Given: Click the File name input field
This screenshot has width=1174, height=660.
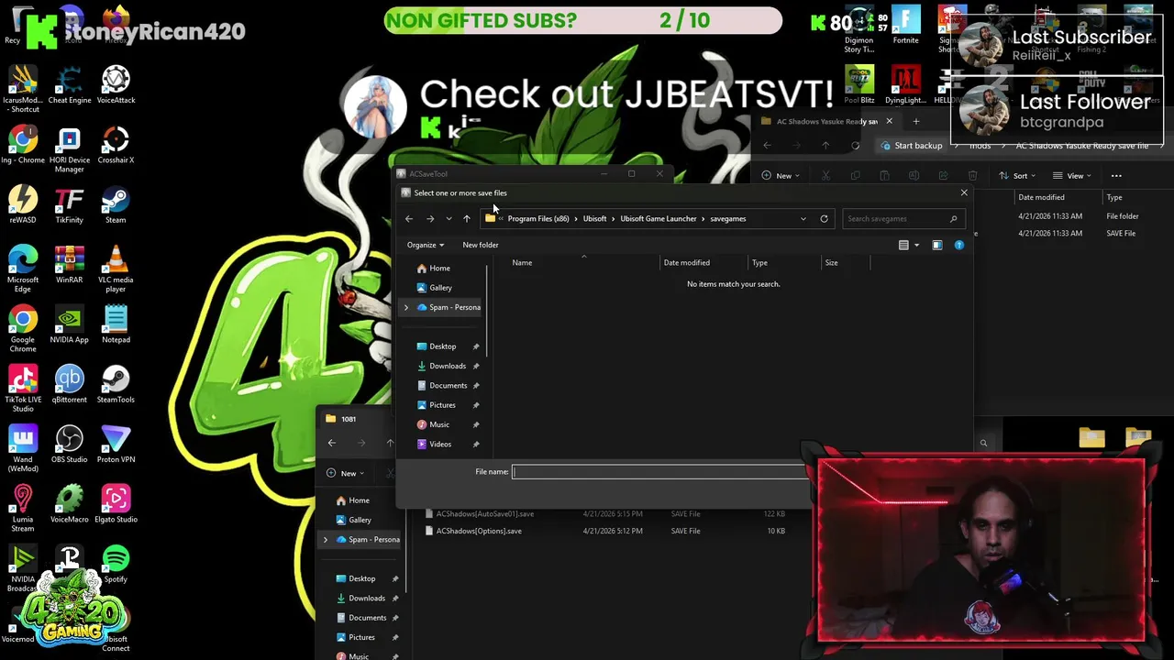Looking at the screenshot, I should 659,472.
